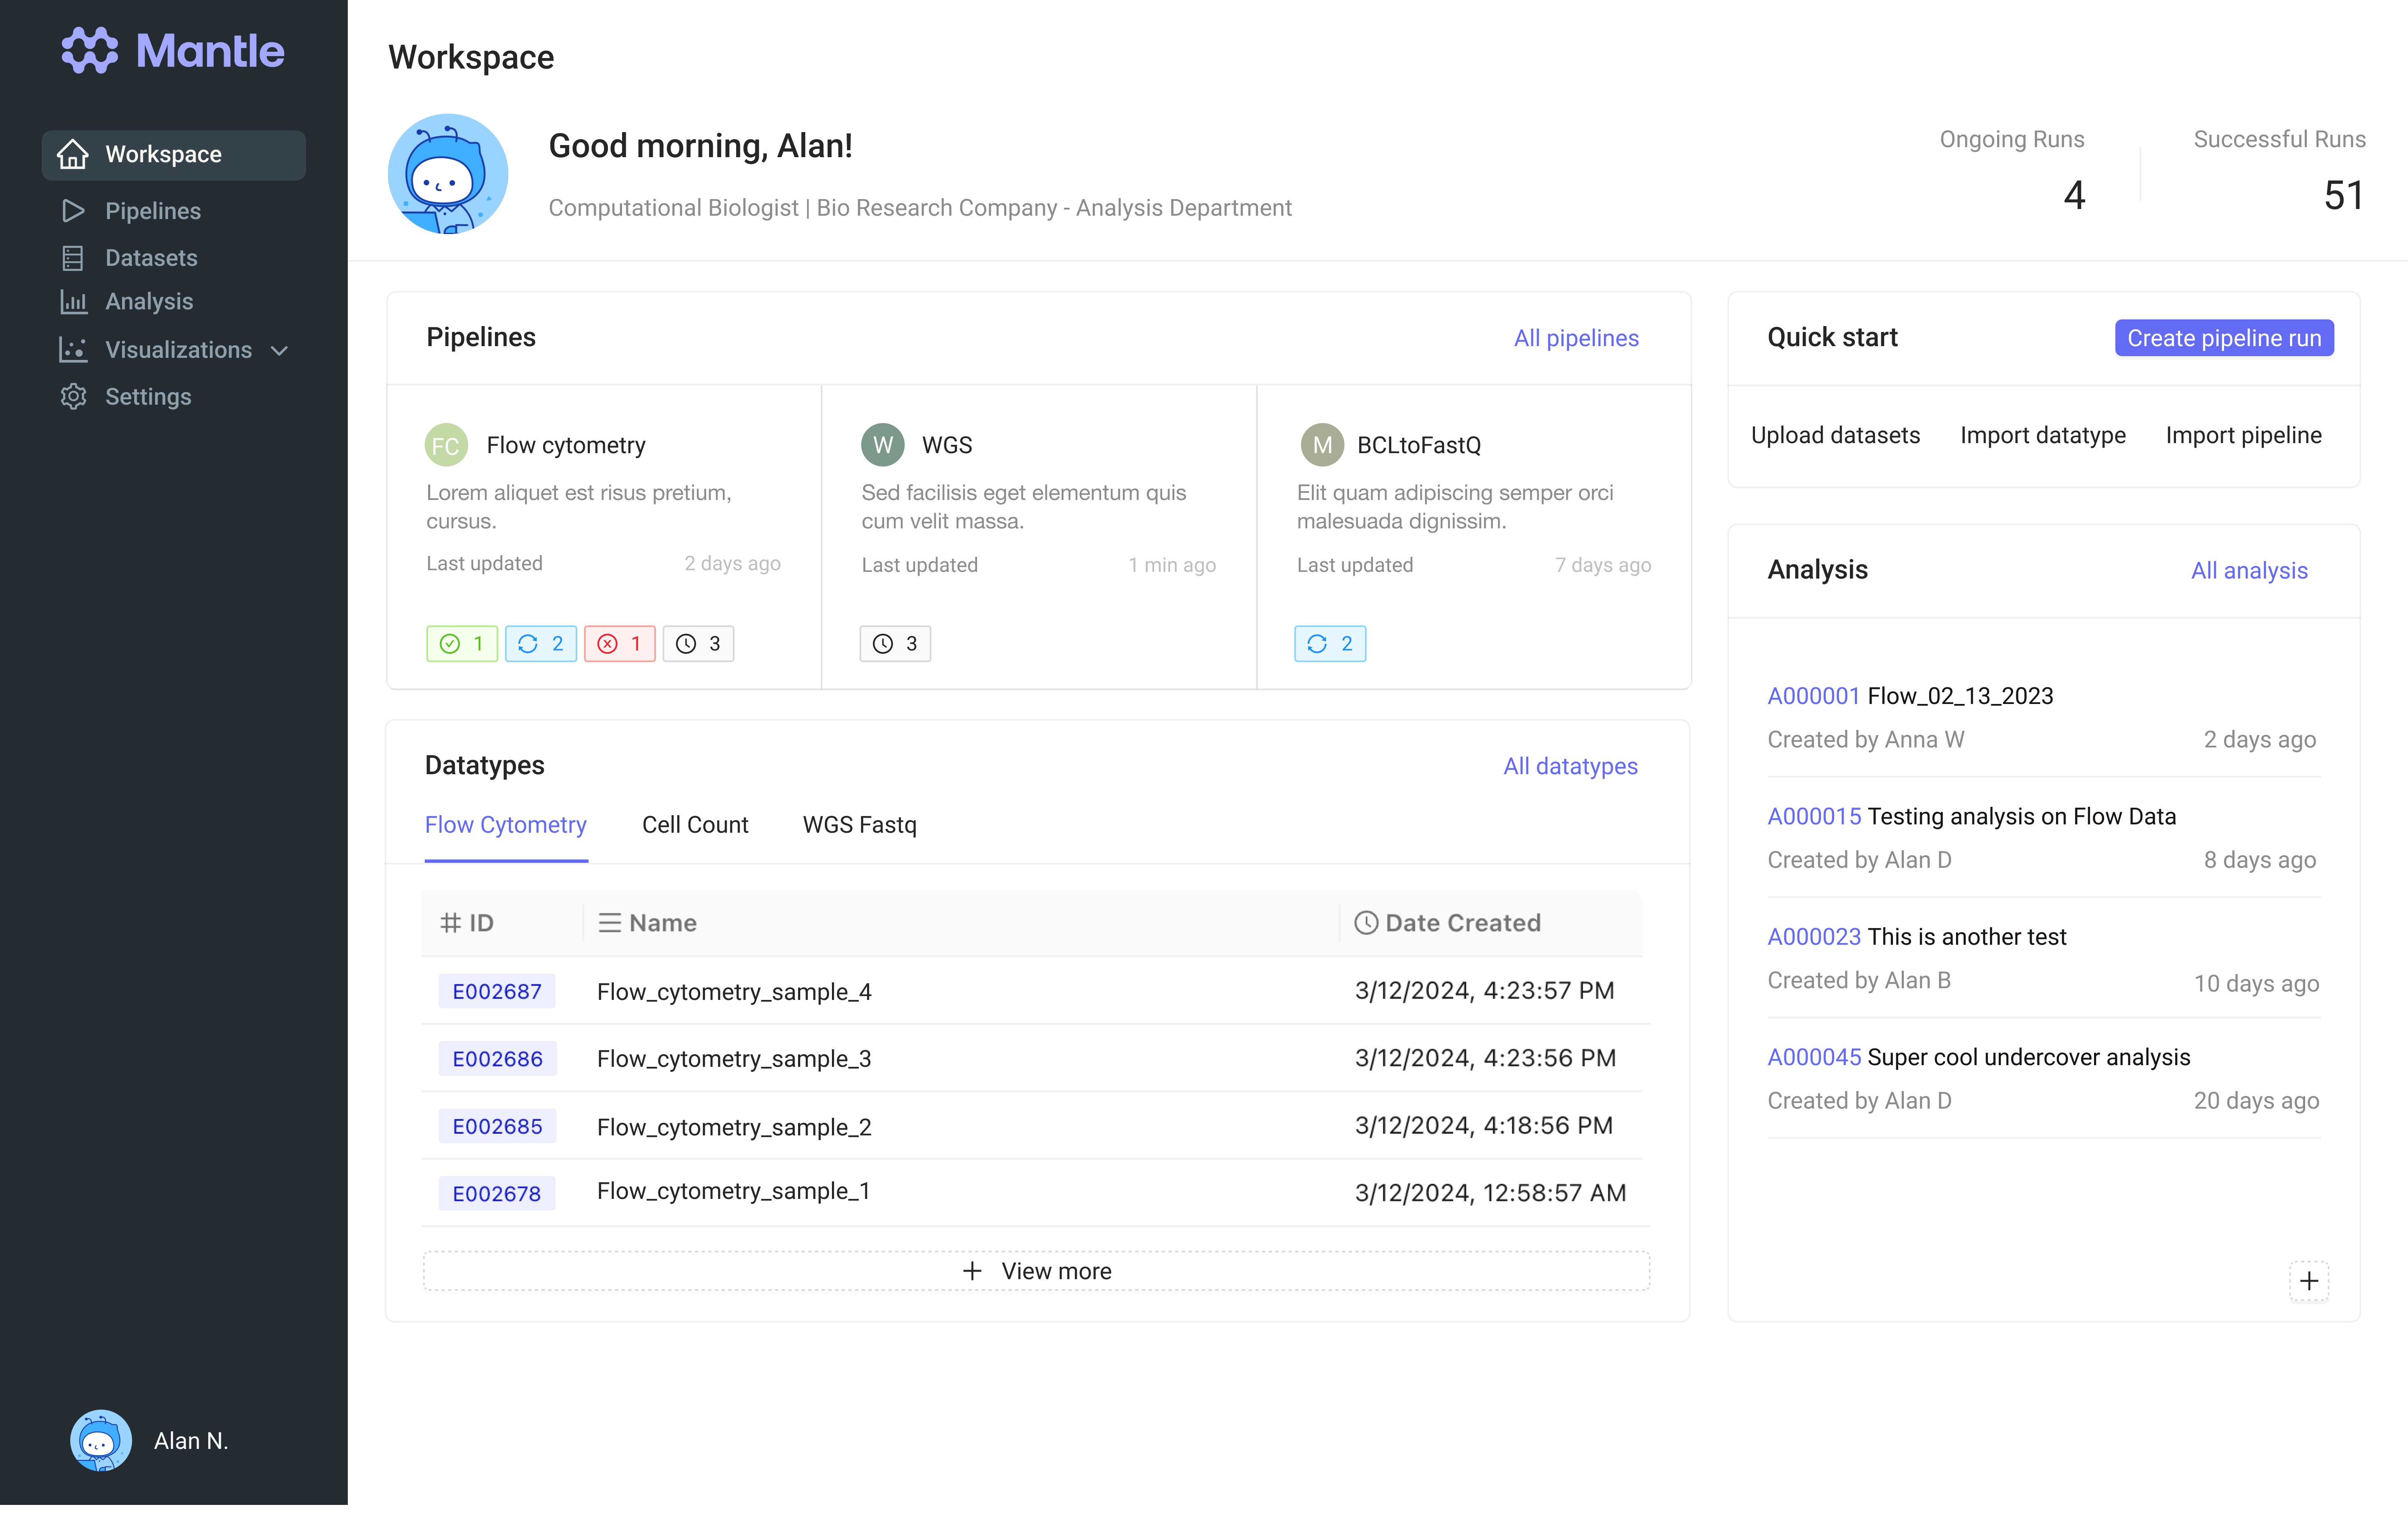Open analysis A000001 Flow_02_13_2023
2408x1530 pixels.
(1910, 696)
